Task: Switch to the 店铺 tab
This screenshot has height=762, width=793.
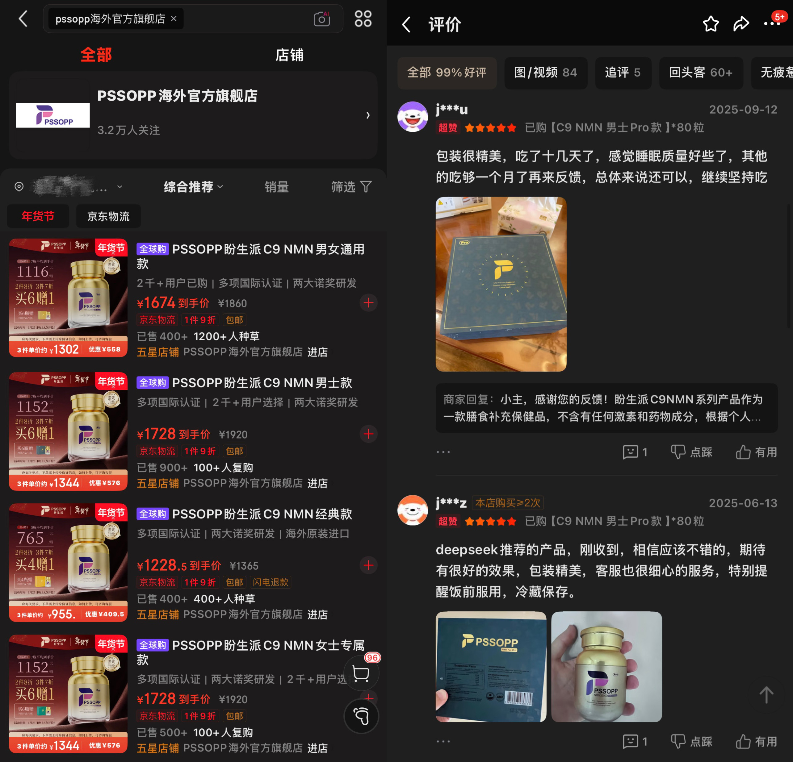Action: point(289,55)
